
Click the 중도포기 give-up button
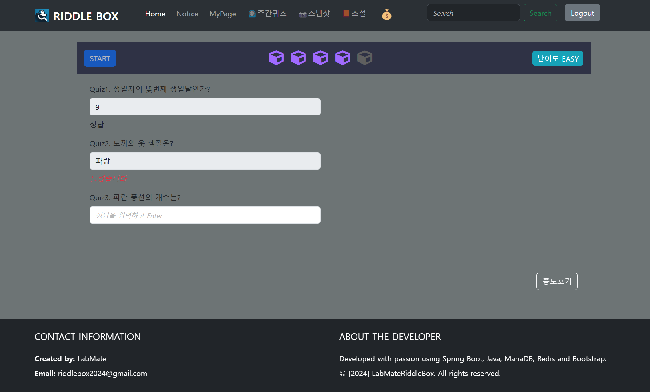coord(557,281)
